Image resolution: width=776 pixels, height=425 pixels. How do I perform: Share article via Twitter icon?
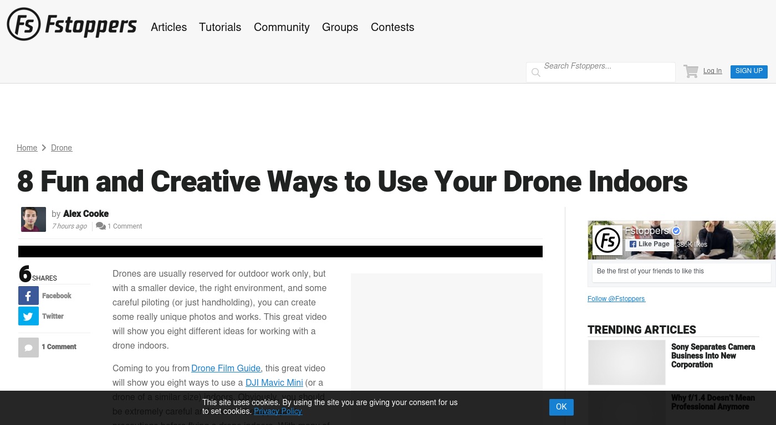click(28, 316)
